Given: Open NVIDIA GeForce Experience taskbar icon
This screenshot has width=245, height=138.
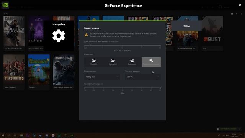Looking at the screenshot, I should (72, 135).
